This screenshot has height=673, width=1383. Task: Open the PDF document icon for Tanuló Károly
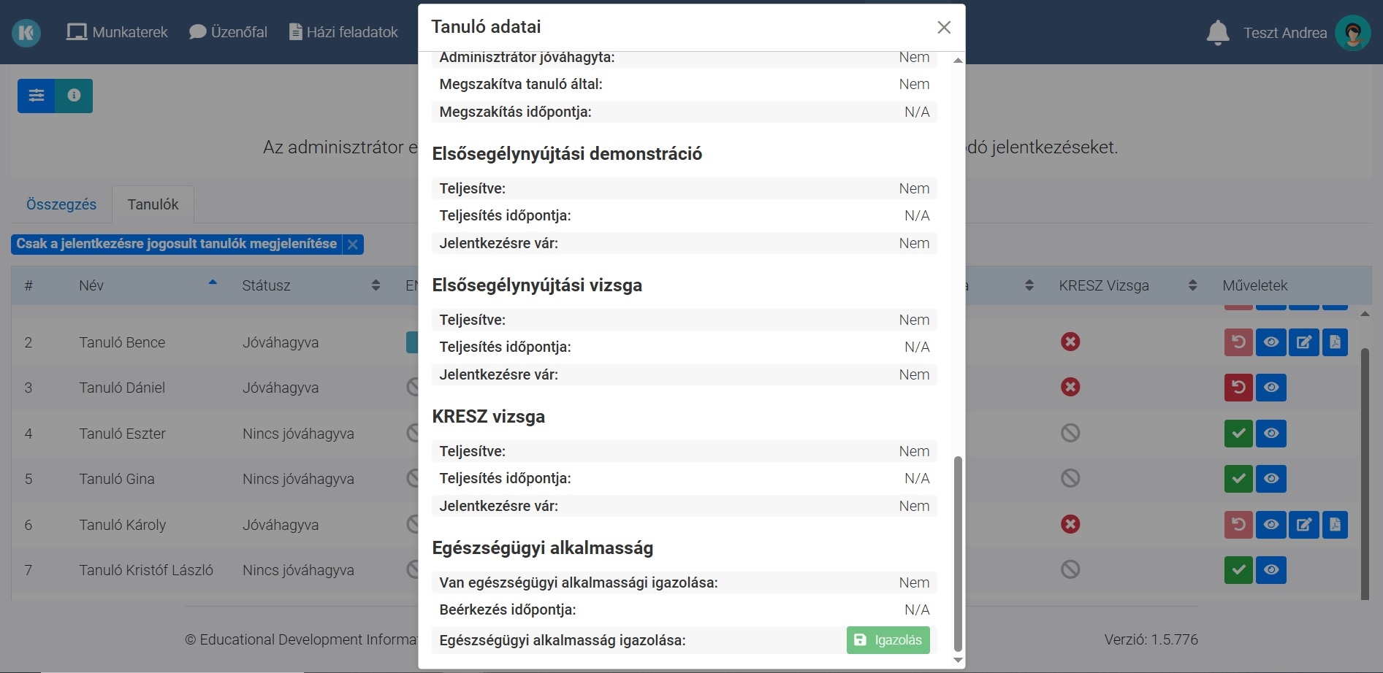(x=1335, y=524)
